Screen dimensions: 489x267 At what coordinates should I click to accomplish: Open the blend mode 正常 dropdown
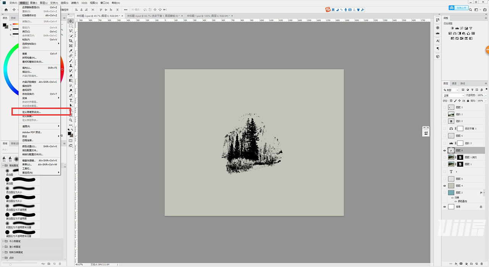453,95
